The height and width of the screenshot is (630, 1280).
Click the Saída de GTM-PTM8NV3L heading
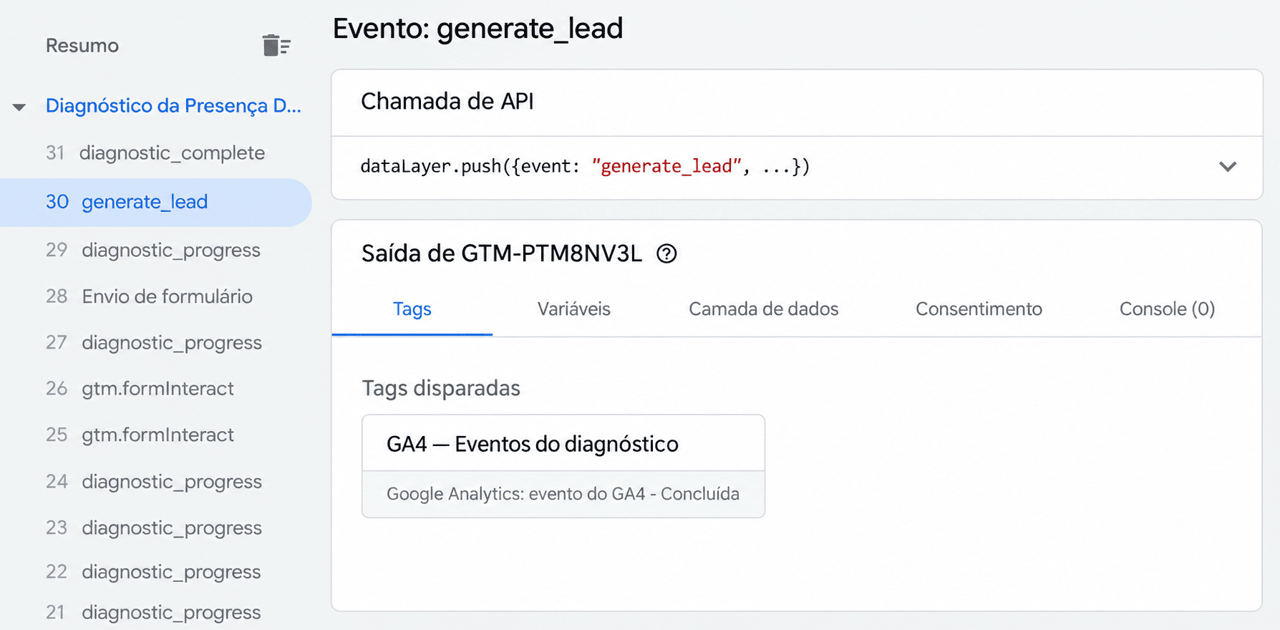(502, 253)
